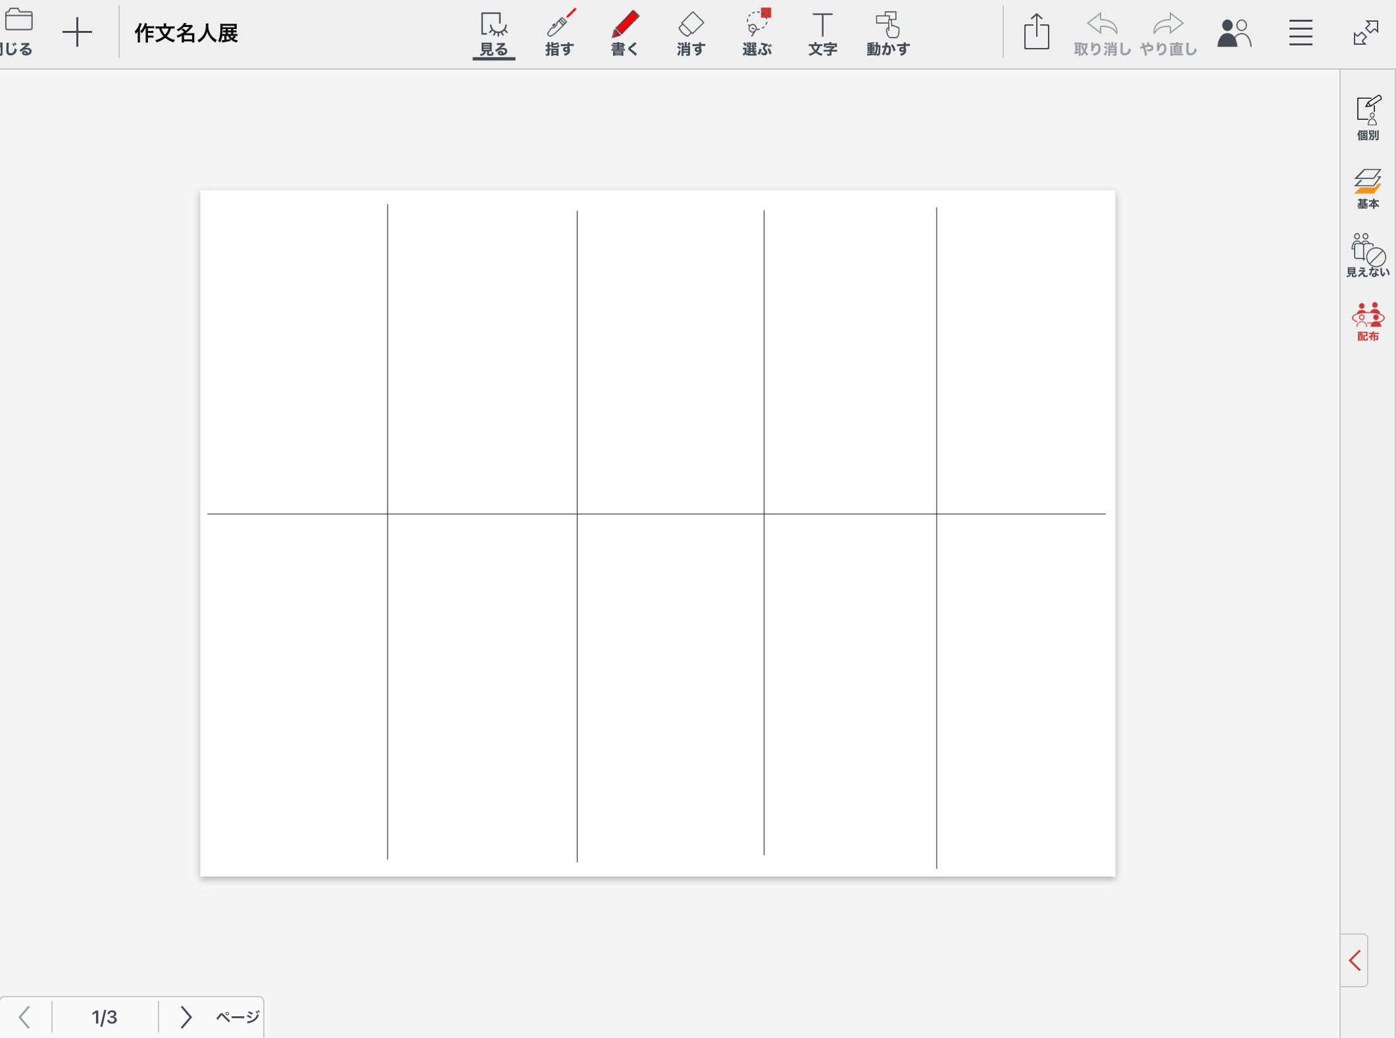Switch to 基本 basic layer mode
This screenshot has height=1038, width=1396.
pos(1368,188)
